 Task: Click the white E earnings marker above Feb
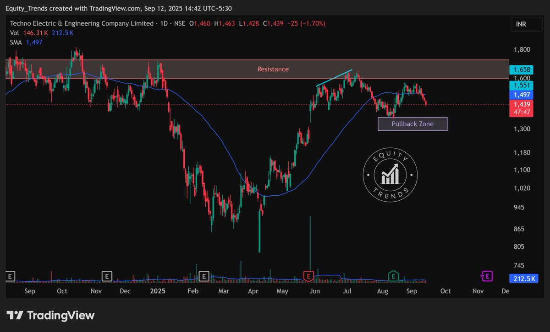point(204,276)
